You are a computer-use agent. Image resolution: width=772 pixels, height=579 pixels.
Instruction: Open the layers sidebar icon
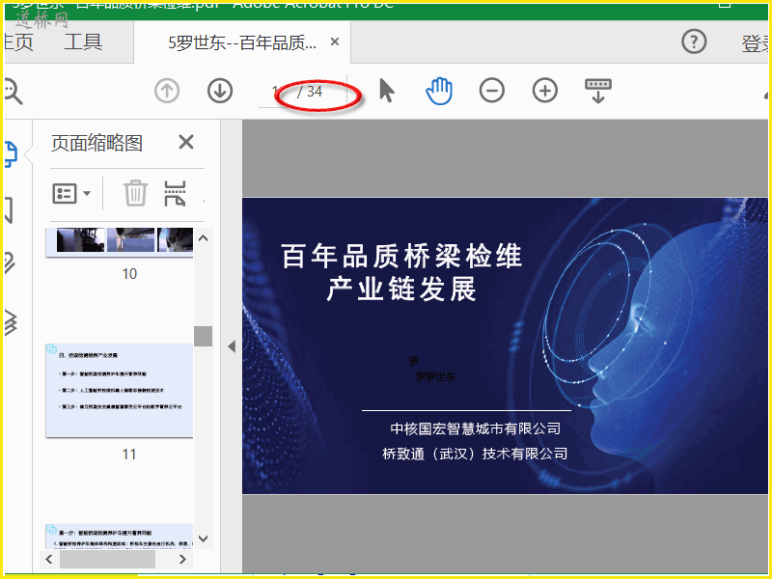[11, 322]
